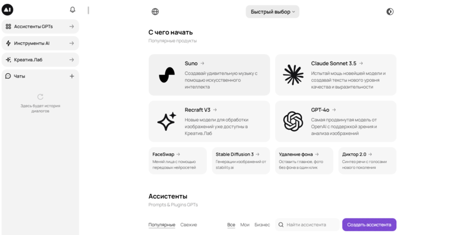Open the globe language selector
461x235 pixels.
[155, 12]
